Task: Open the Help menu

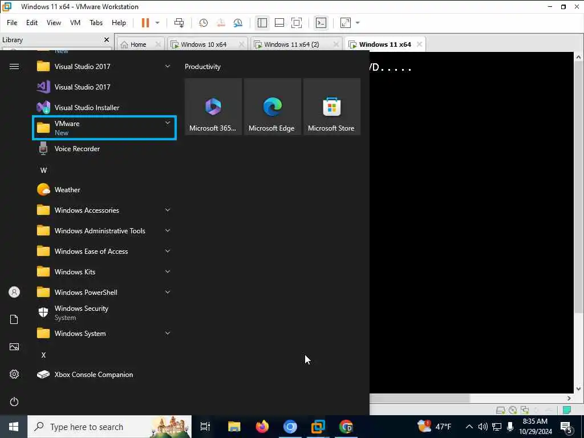Action: (119, 23)
